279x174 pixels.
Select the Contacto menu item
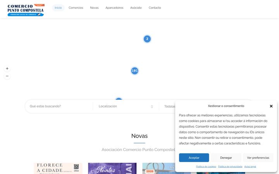pos(155,8)
